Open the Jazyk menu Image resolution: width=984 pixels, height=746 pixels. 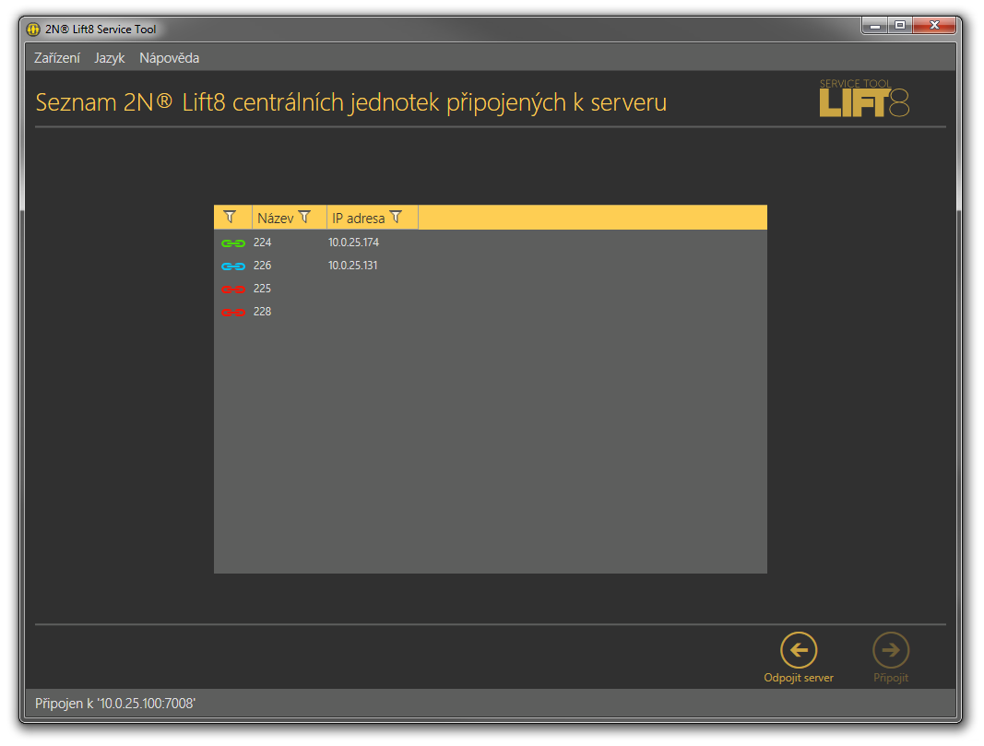click(109, 58)
